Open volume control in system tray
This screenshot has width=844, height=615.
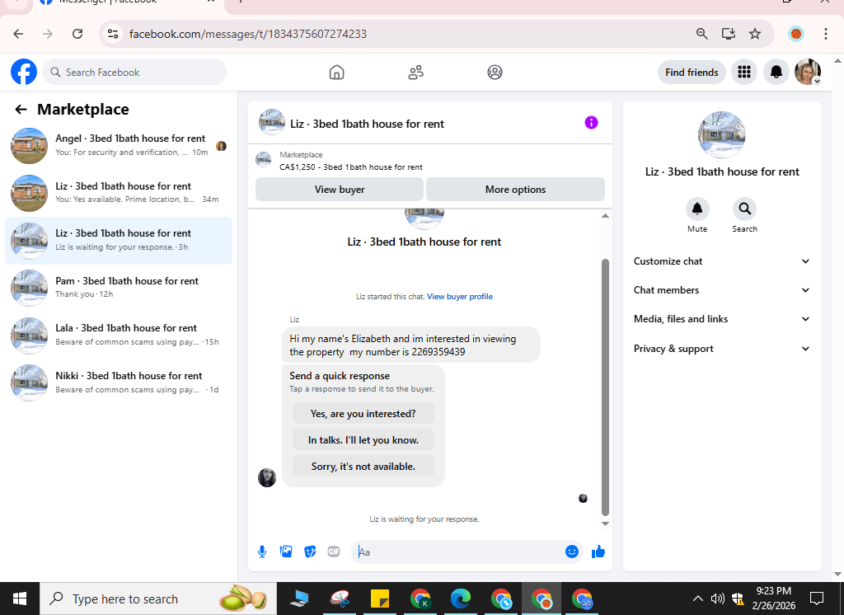(717, 599)
